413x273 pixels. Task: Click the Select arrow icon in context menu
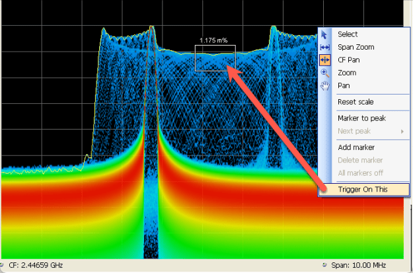pos(324,34)
